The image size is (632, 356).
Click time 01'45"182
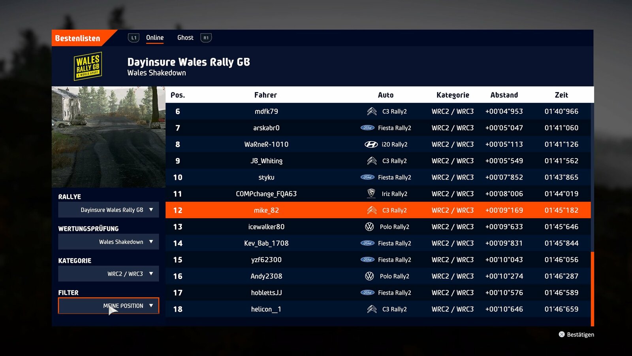[561, 210]
